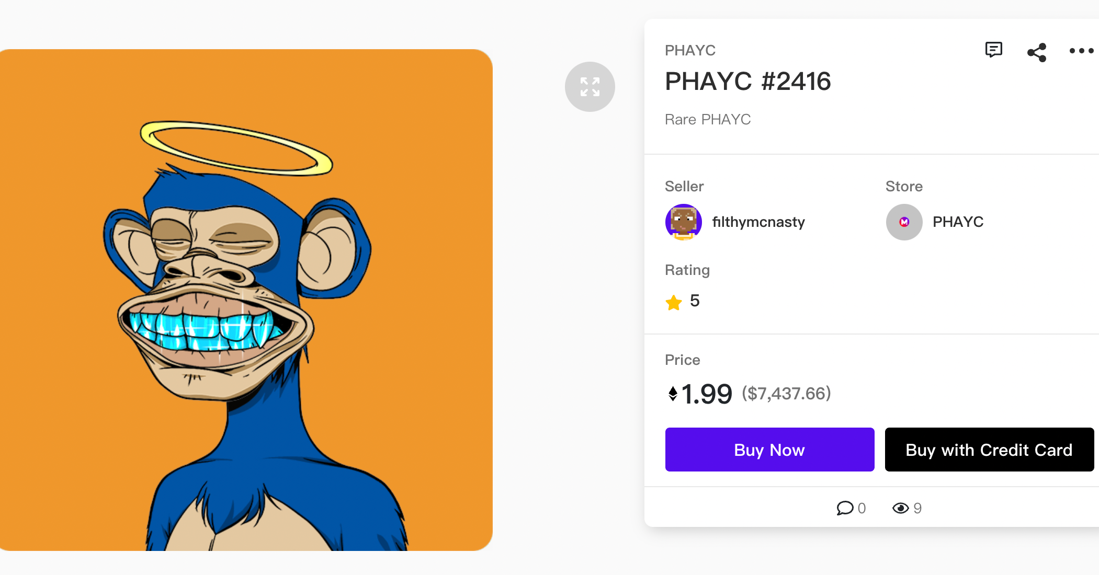Open the three-dot more options menu
The height and width of the screenshot is (575, 1099).
1081,51
